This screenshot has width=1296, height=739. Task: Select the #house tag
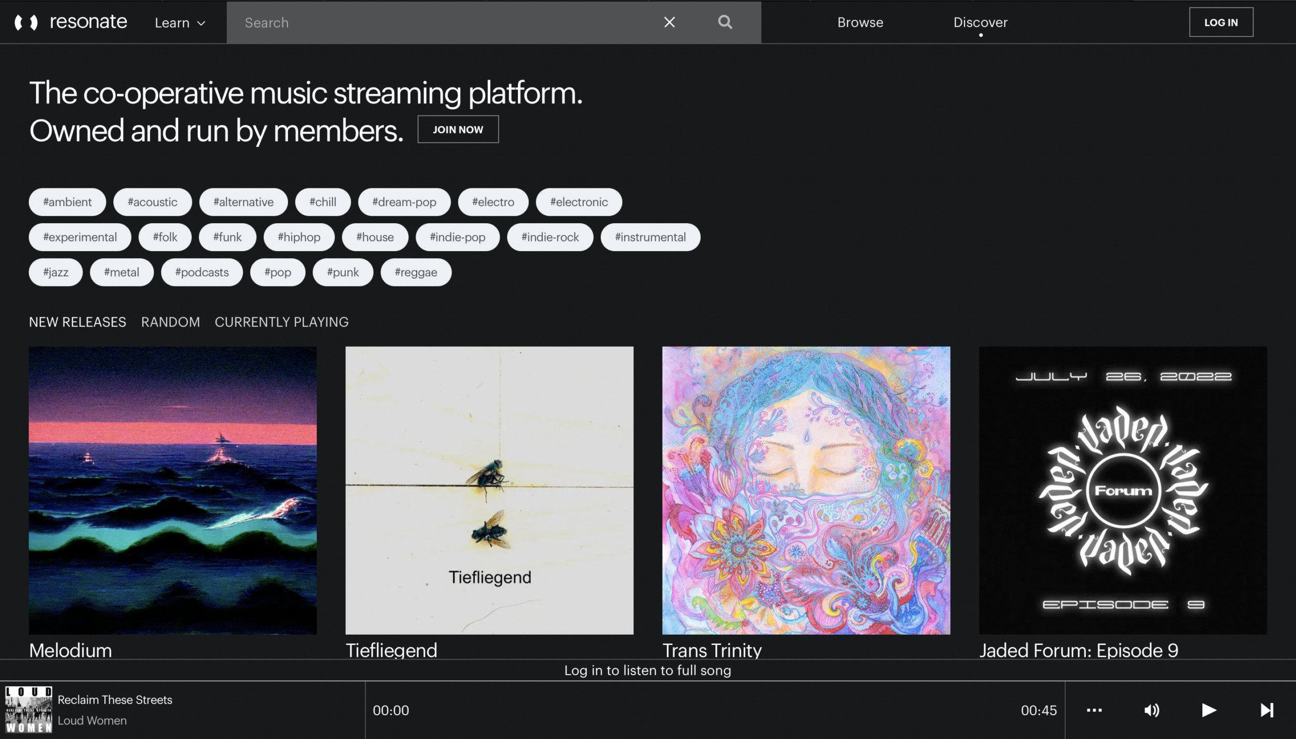pyautogui.click(x=375, y=237)
